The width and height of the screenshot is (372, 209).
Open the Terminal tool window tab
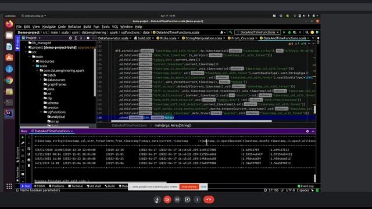click(x=76, y=186)
